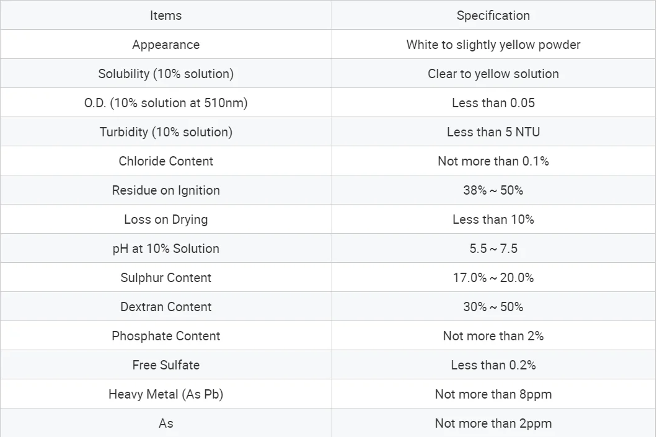Select the "Appearance" row label
The image size is (657, 437).
[165, 45]
